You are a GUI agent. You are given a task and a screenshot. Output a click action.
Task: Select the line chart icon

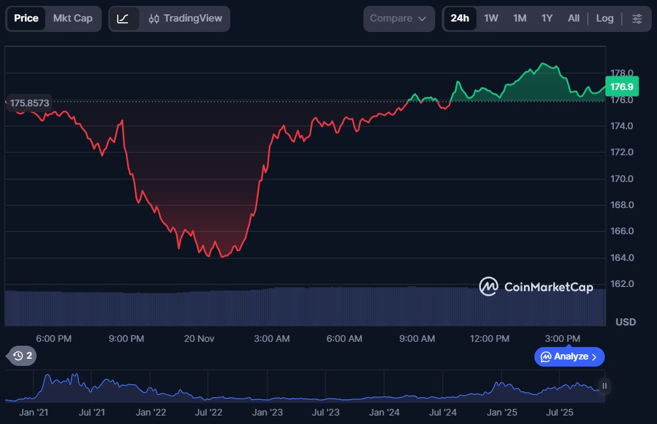(123, 18)
